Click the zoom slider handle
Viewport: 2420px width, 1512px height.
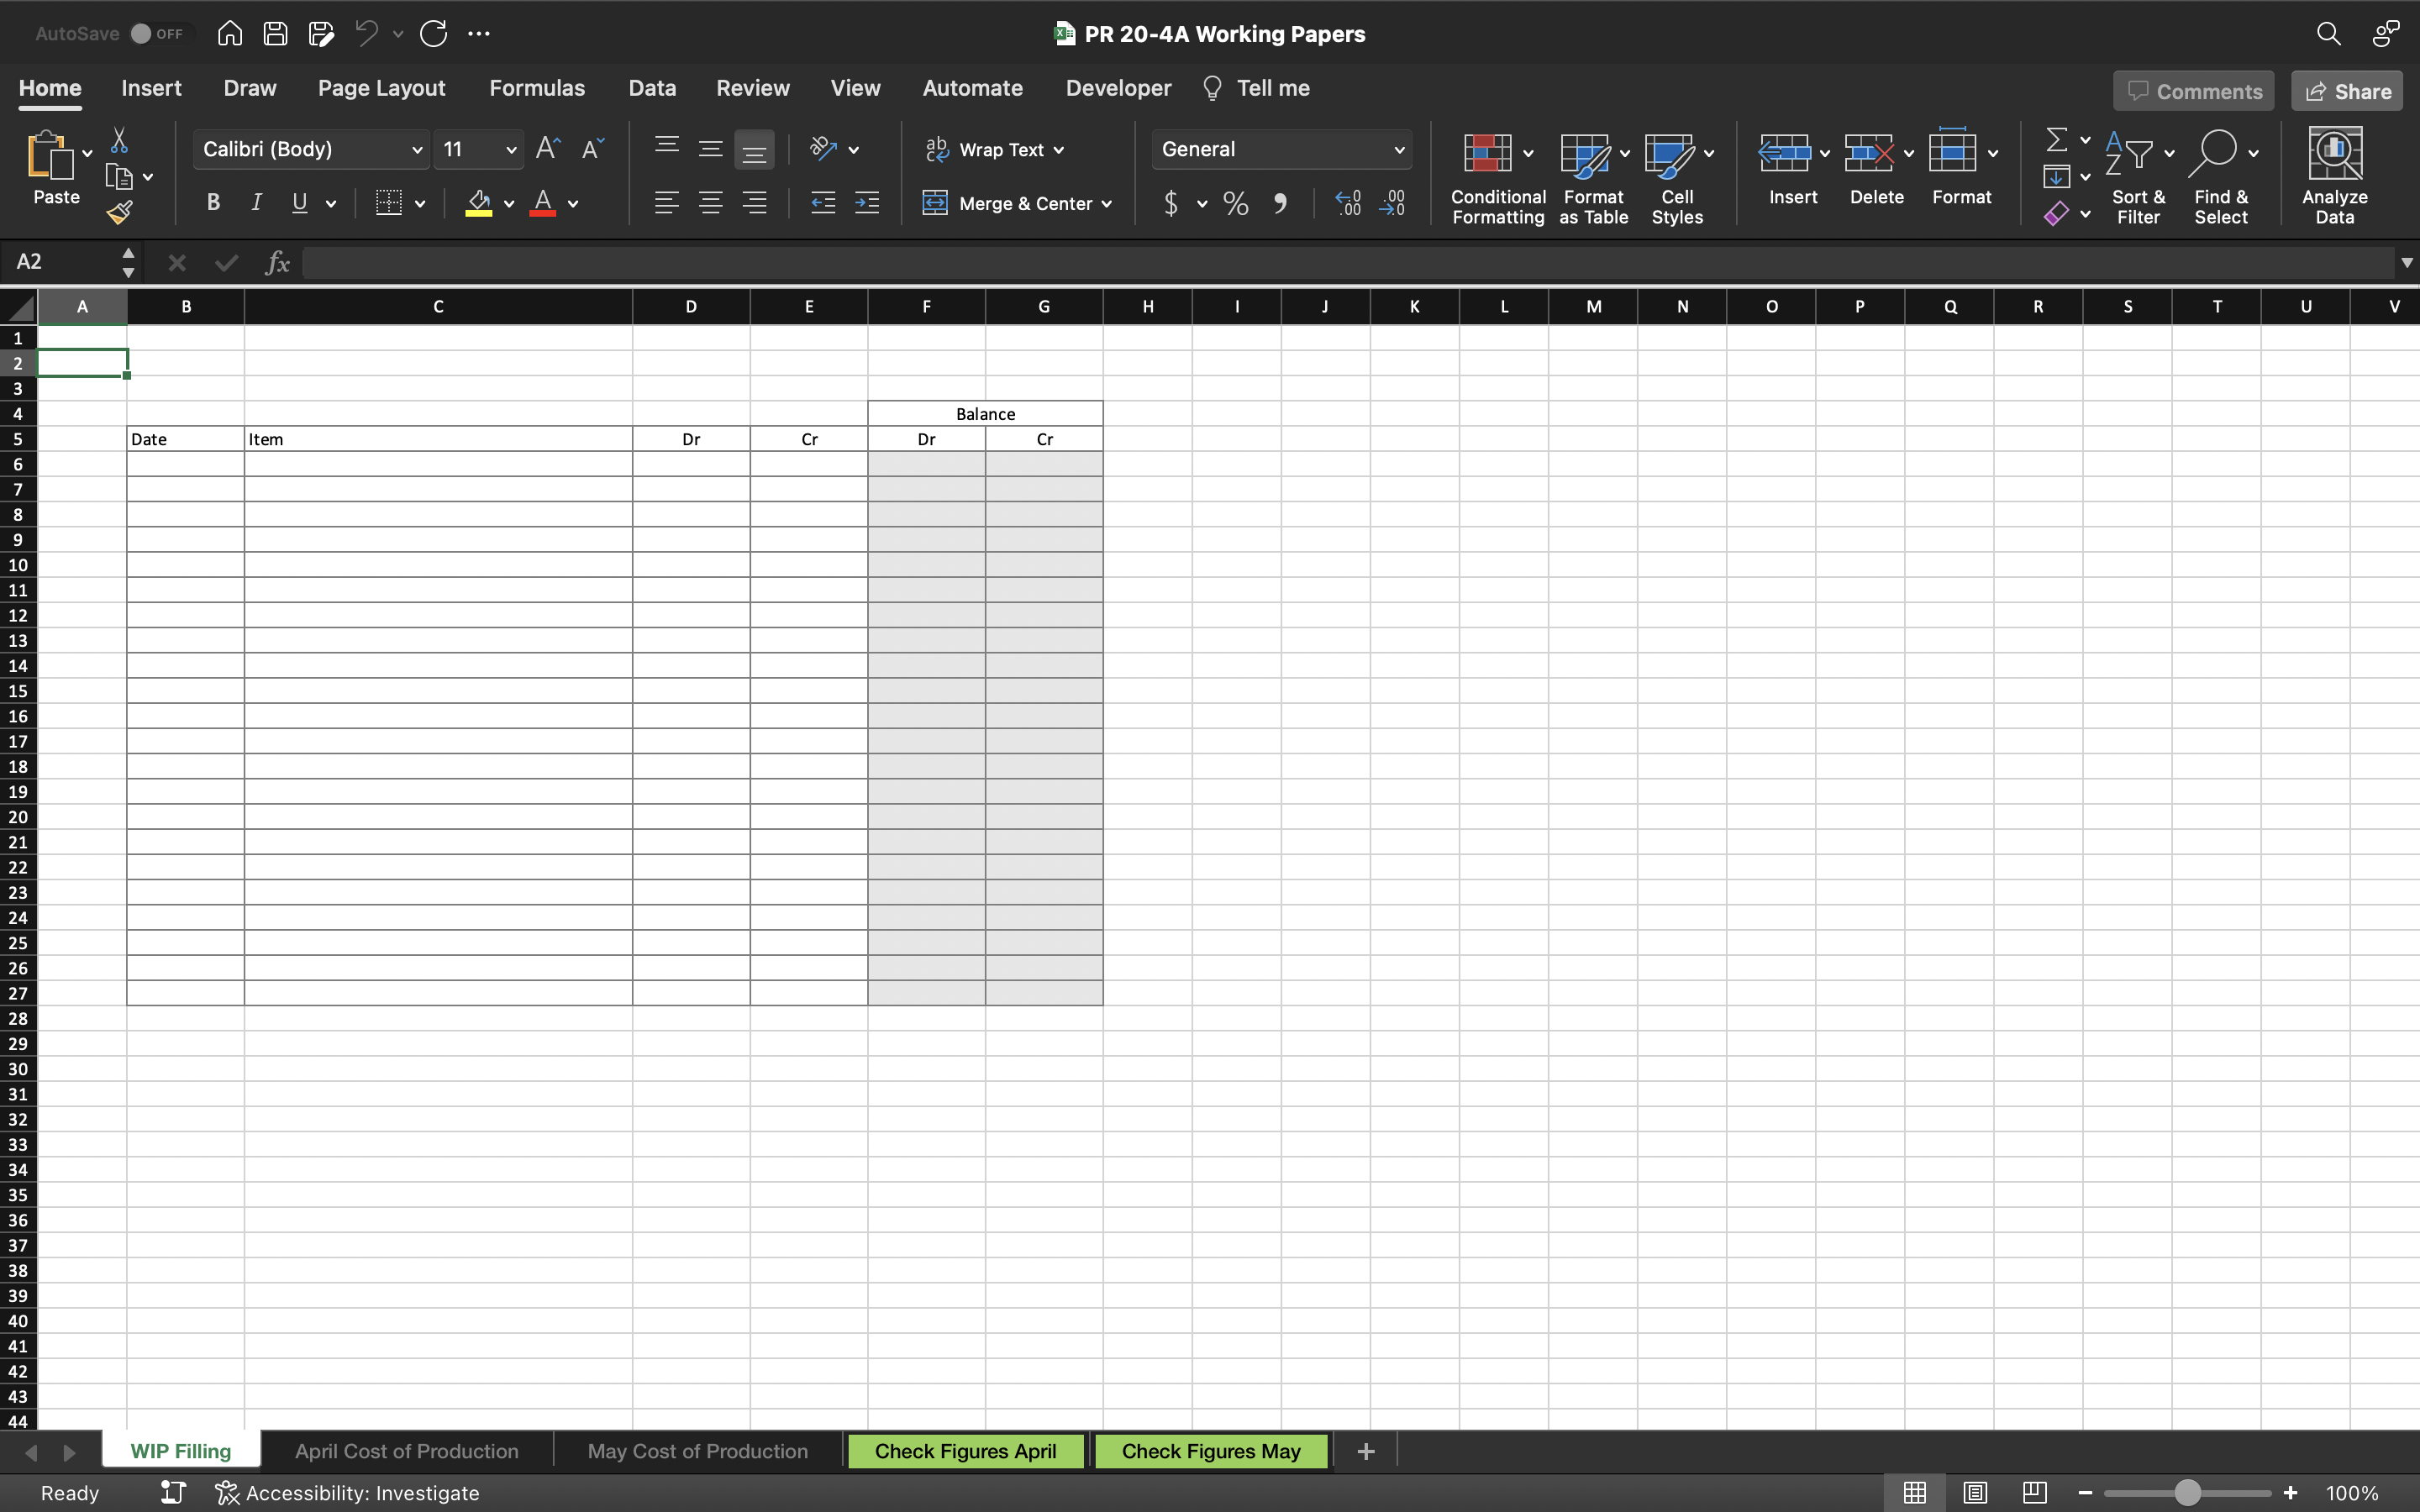pos(2187,1492)
